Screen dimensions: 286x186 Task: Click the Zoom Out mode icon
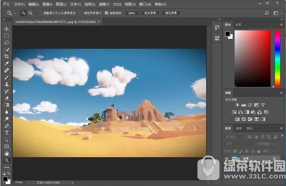(31, 13)
